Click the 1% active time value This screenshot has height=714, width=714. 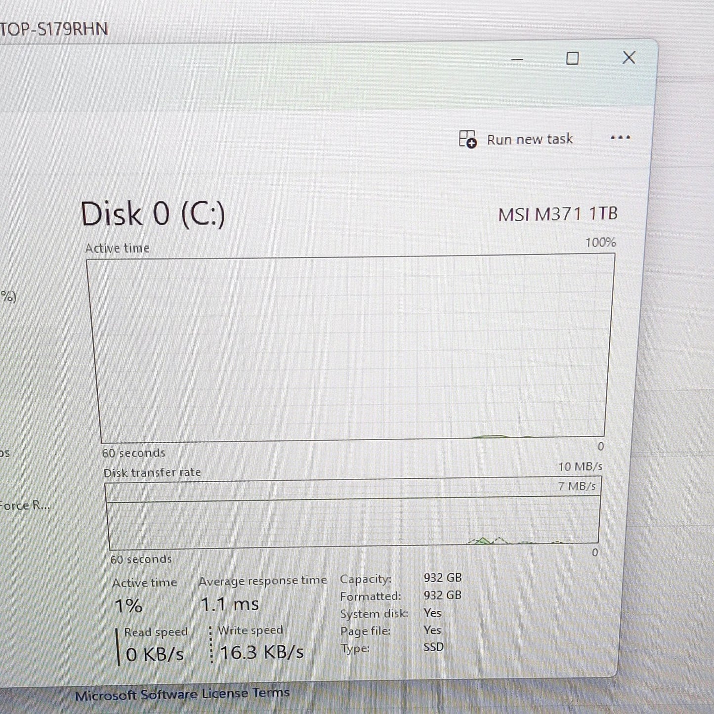point(128,605)
